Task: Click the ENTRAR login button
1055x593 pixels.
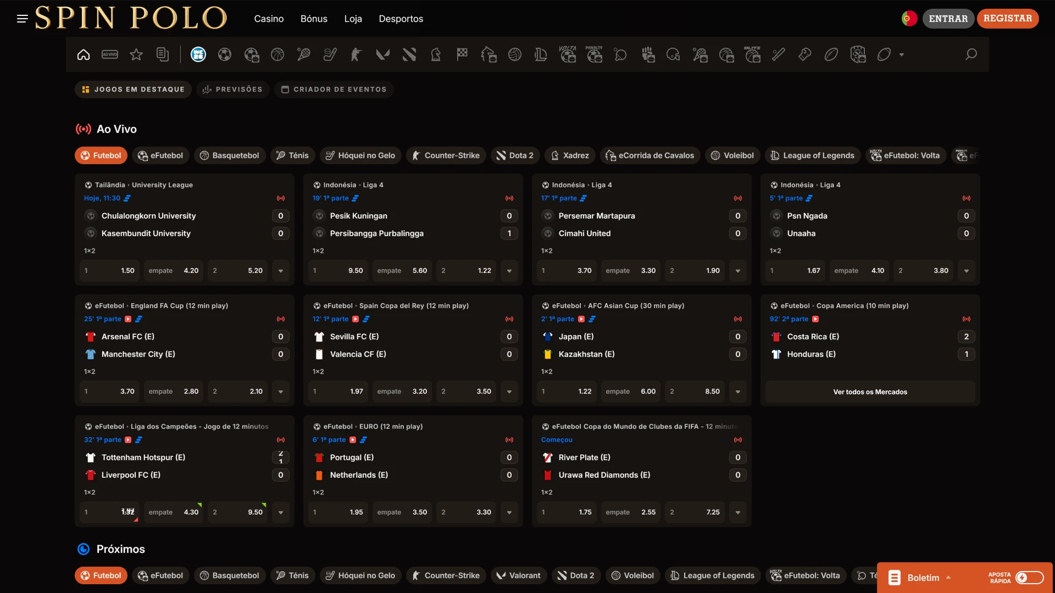Action: click(x=948, y=19)
